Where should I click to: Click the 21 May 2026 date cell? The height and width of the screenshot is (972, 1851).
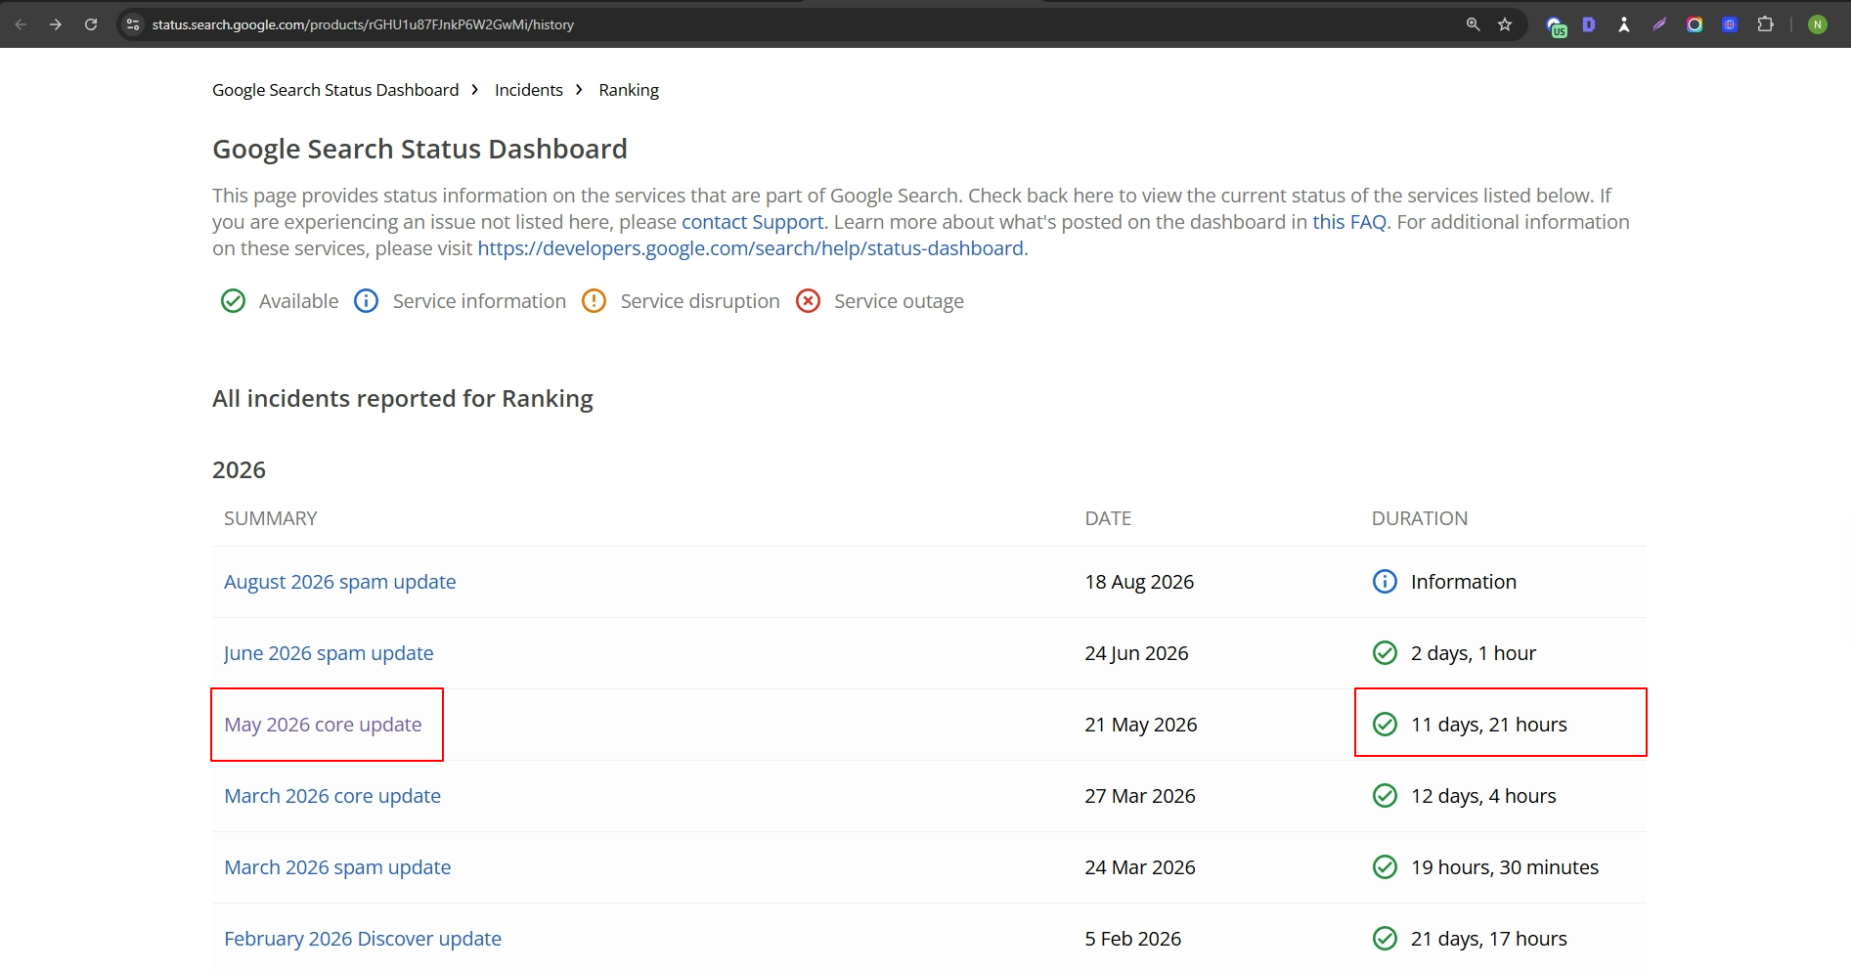click(1141, 725)
